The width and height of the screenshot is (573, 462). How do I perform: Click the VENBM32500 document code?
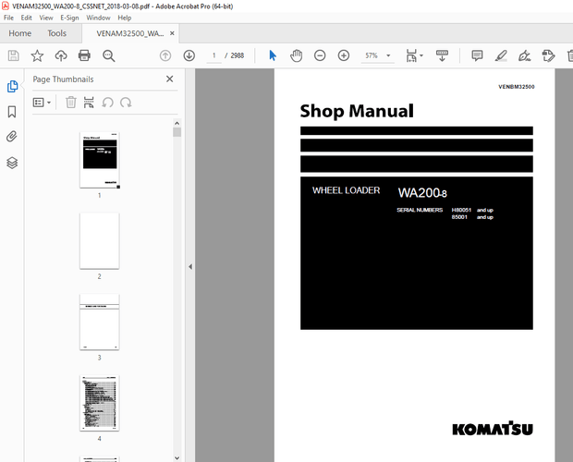[x=517, y=87]
